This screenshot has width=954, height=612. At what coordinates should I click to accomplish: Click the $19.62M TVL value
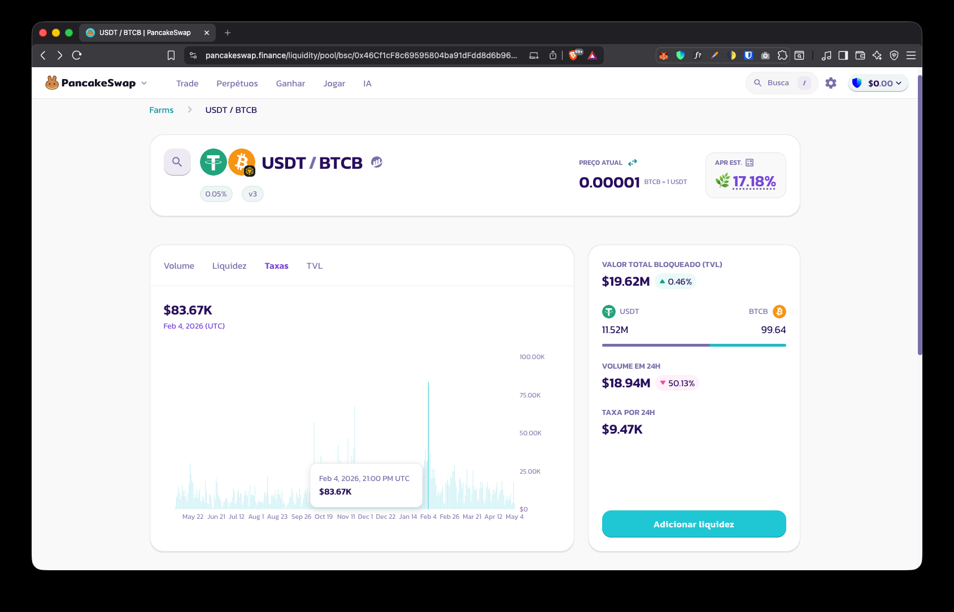(626, 281)
